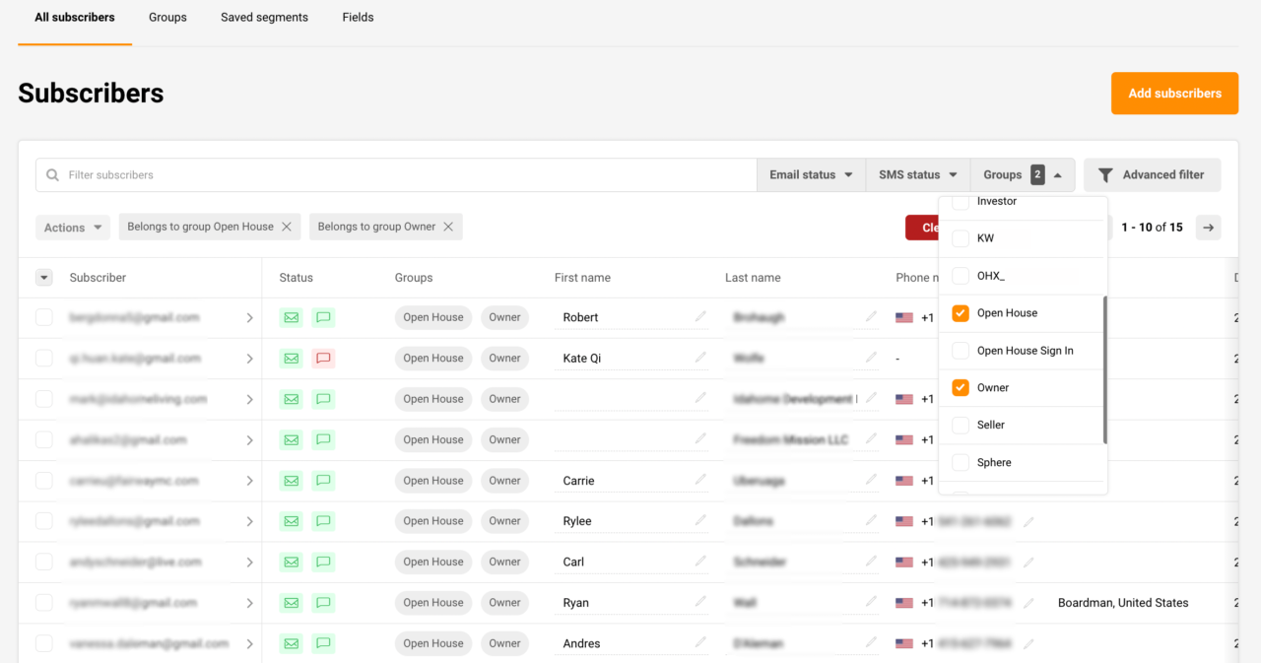This screenshot has height=663, width=1261.
Task: Open the Email status dropdown
Action: coord(811,174)
